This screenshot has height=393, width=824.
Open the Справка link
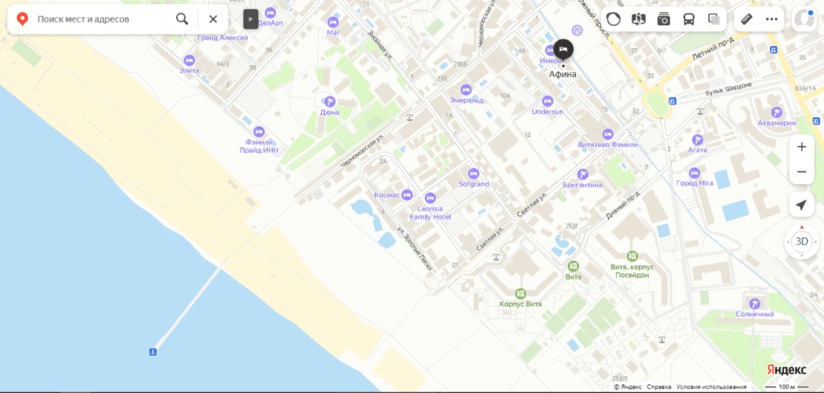pyautogui.click(x=659, y=387)
